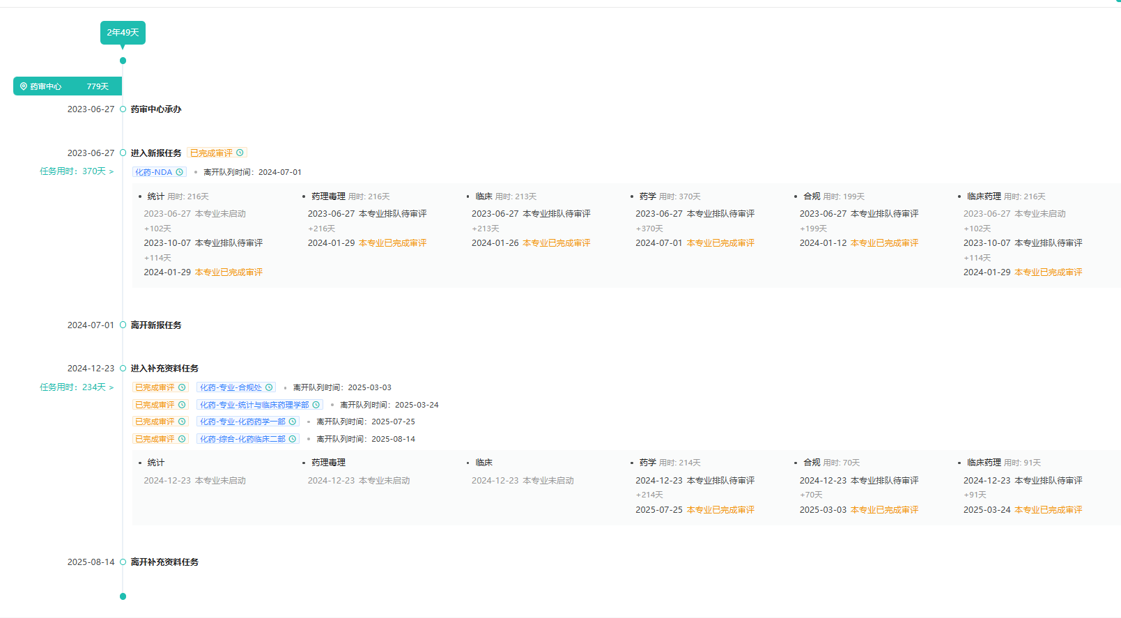The image size is (1121, 618).
Task: Click the clock icon in the 化药-NDA tag
Action: tap(179, 172)
